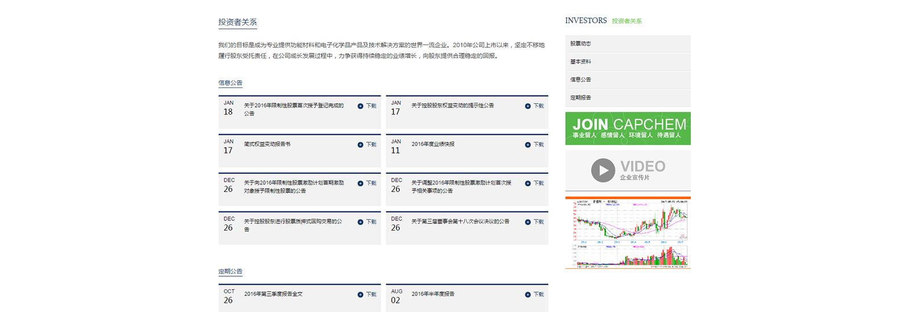
Task: Click download icon for 2016年第三季度报告全文
Action: tap(360, 294)
